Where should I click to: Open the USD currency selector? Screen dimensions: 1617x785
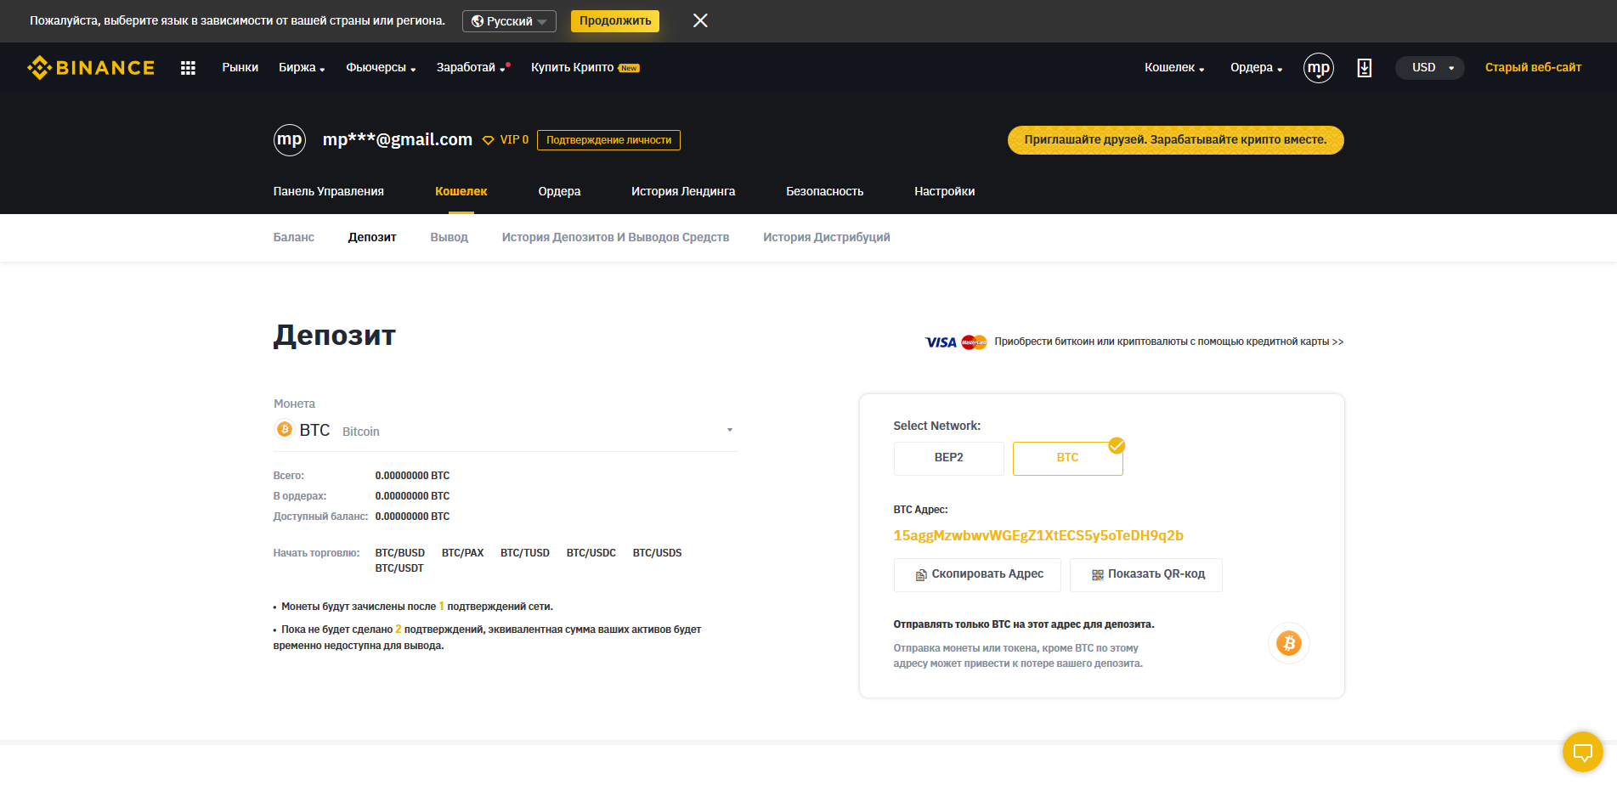1430,68
